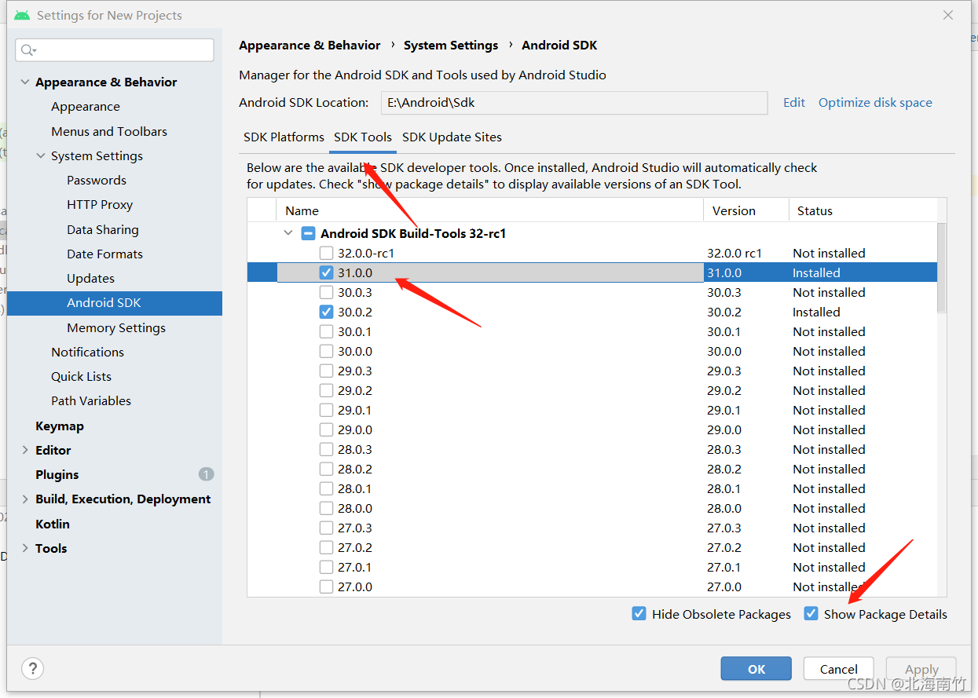Collapse Android SDK Build-Tools 32-rc1 group
The height and width of the screenshot is (698, 978).
(x=288, y=233)
